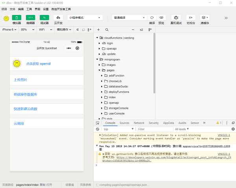Click the file tree vertical scrollbar
The width and height of the screenshot is (236, 188).
[x=154, y=63]
